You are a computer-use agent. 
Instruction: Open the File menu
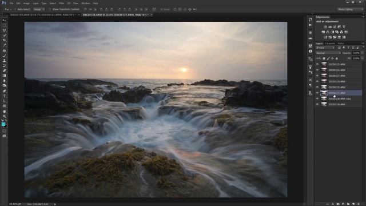(x=11, y=3)
